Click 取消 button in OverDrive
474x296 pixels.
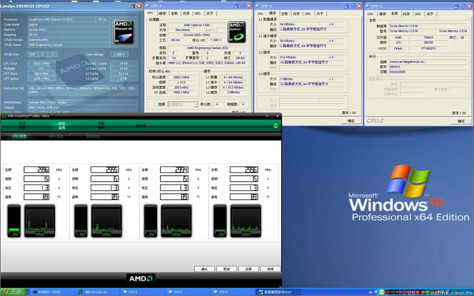pyautogui.click(x=226, y=269)
